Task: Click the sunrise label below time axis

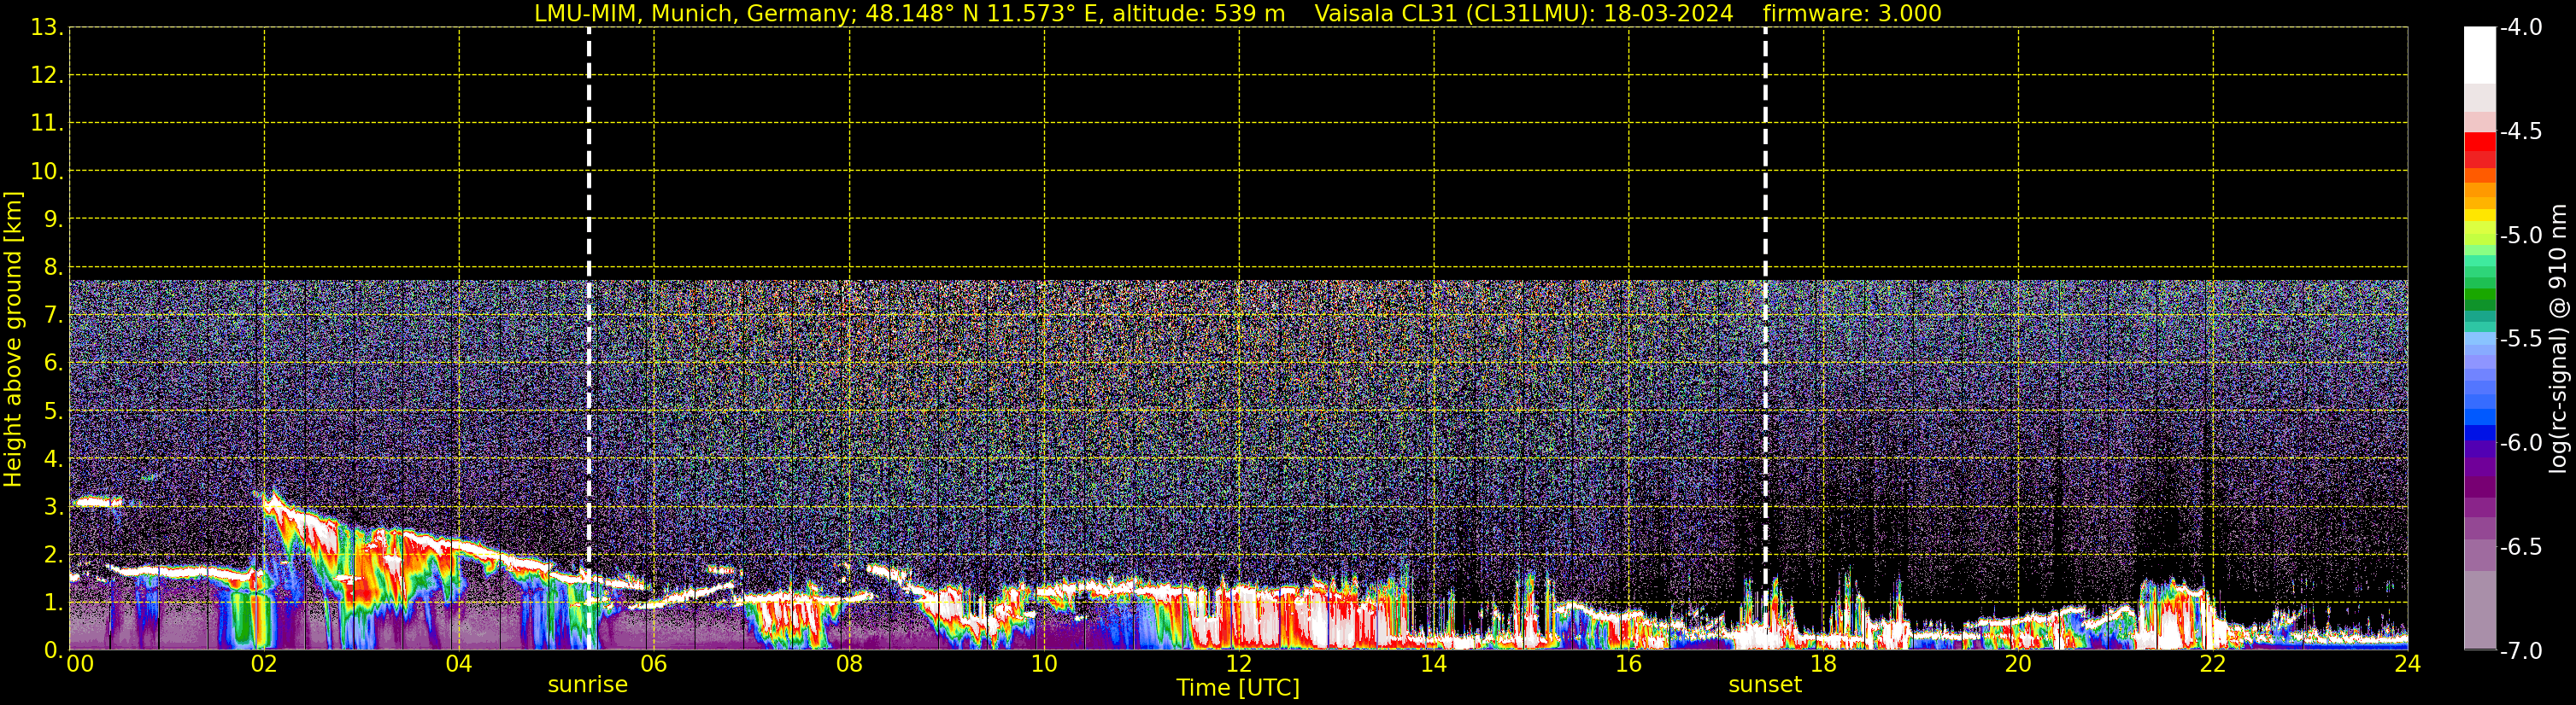Action: pyautogui.click(x=588, y=685)
